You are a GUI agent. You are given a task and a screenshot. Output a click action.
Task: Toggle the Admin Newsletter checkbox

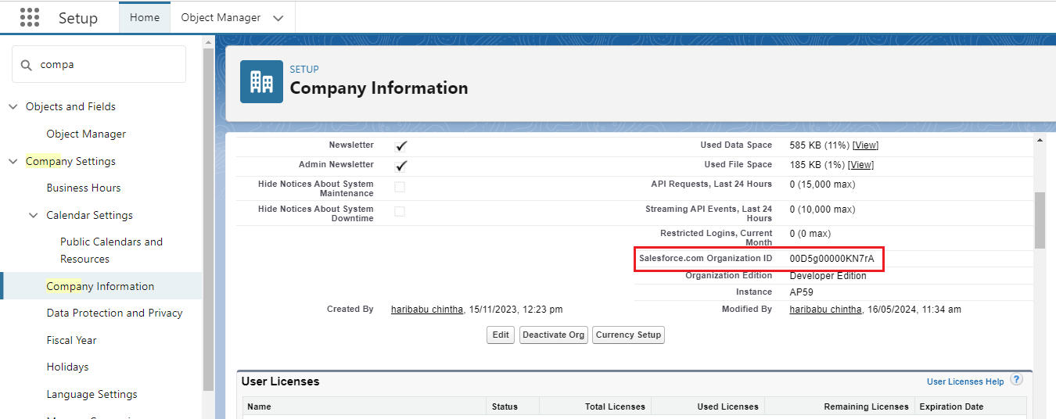click(400, 165)
